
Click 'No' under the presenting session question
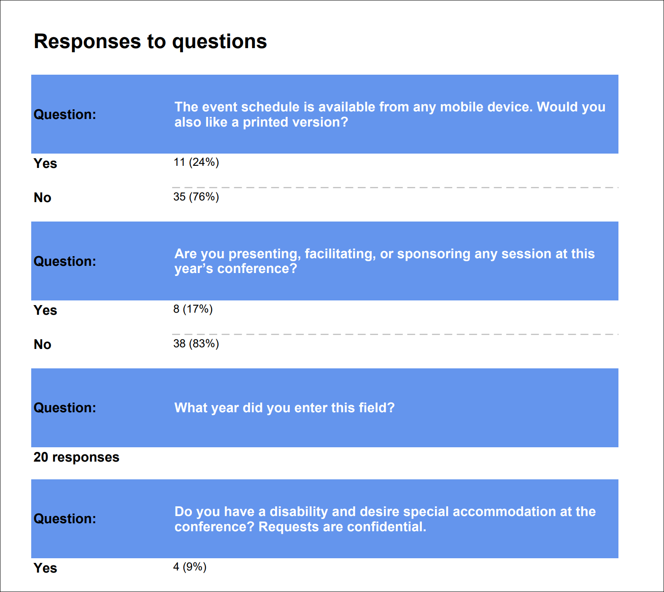pos(42,344)
